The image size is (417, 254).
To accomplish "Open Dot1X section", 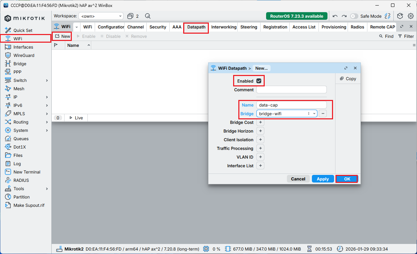I will coord(19,147).
